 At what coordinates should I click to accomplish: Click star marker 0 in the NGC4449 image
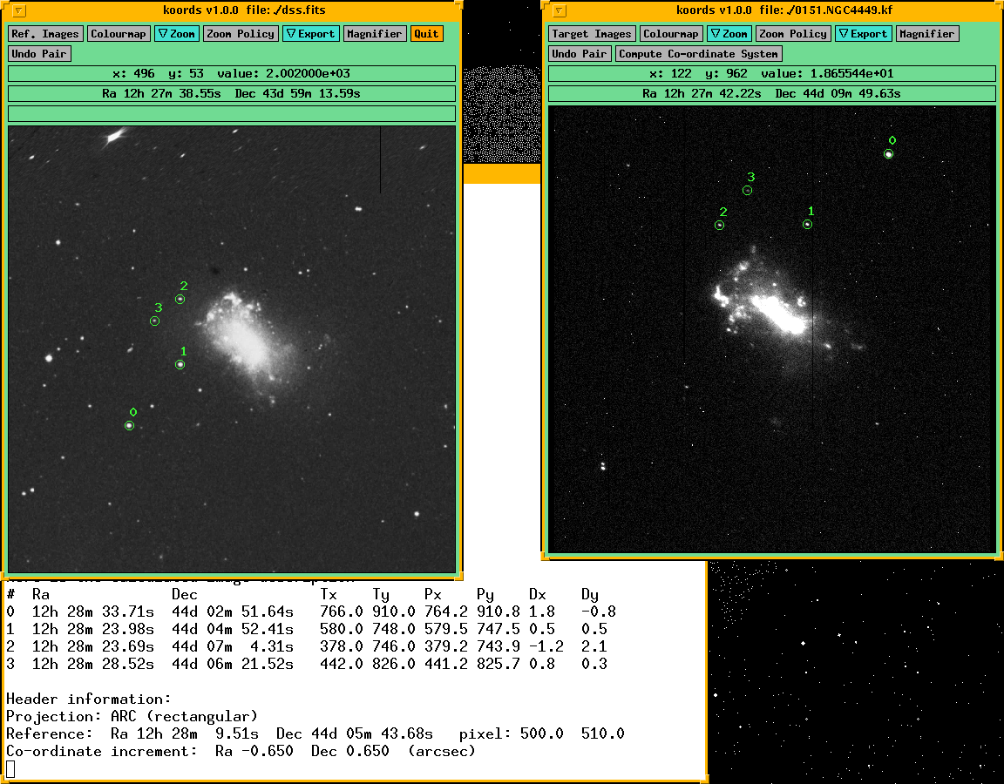coord(888,154)
